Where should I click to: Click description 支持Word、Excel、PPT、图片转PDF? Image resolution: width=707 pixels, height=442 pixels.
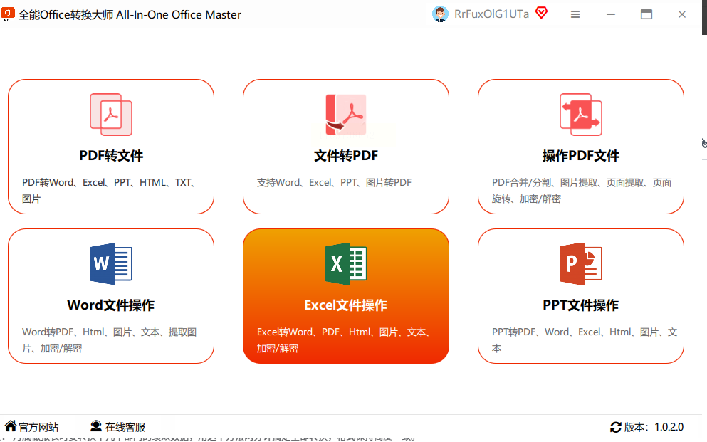click(334, 182)
